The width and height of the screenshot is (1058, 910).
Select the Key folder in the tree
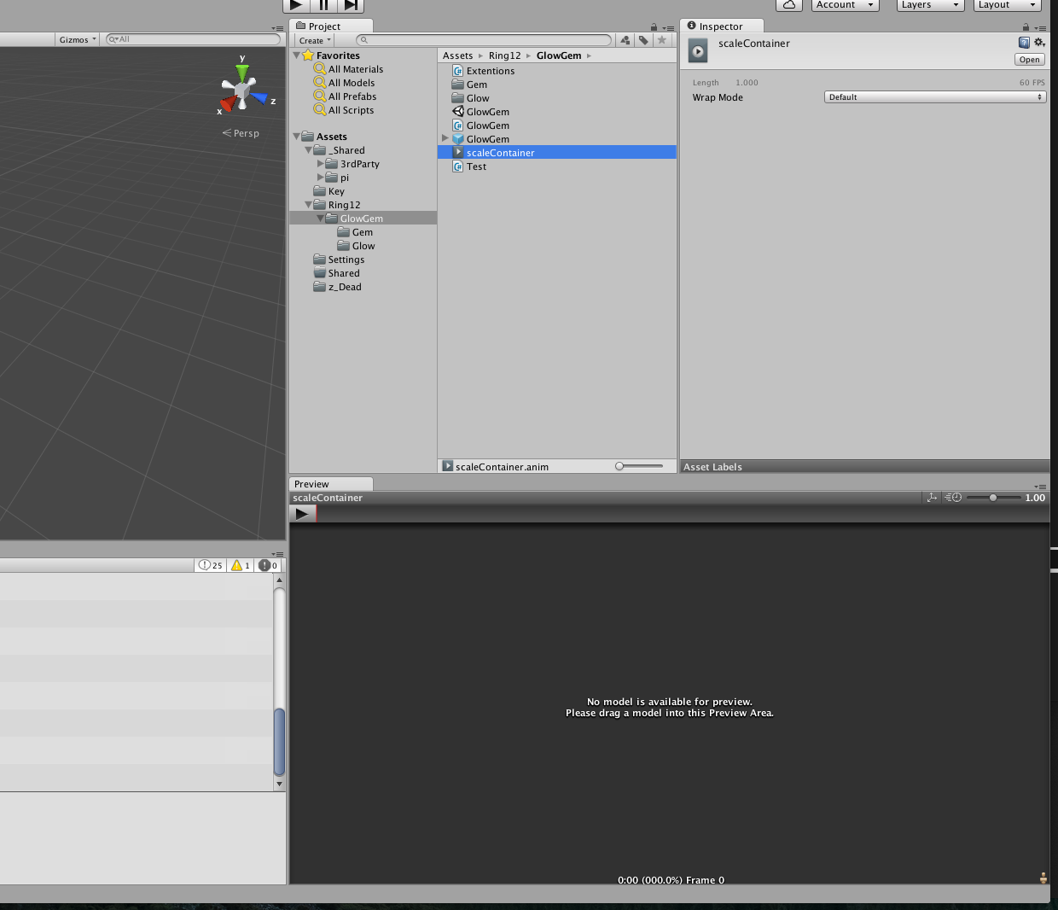[336, 191]
